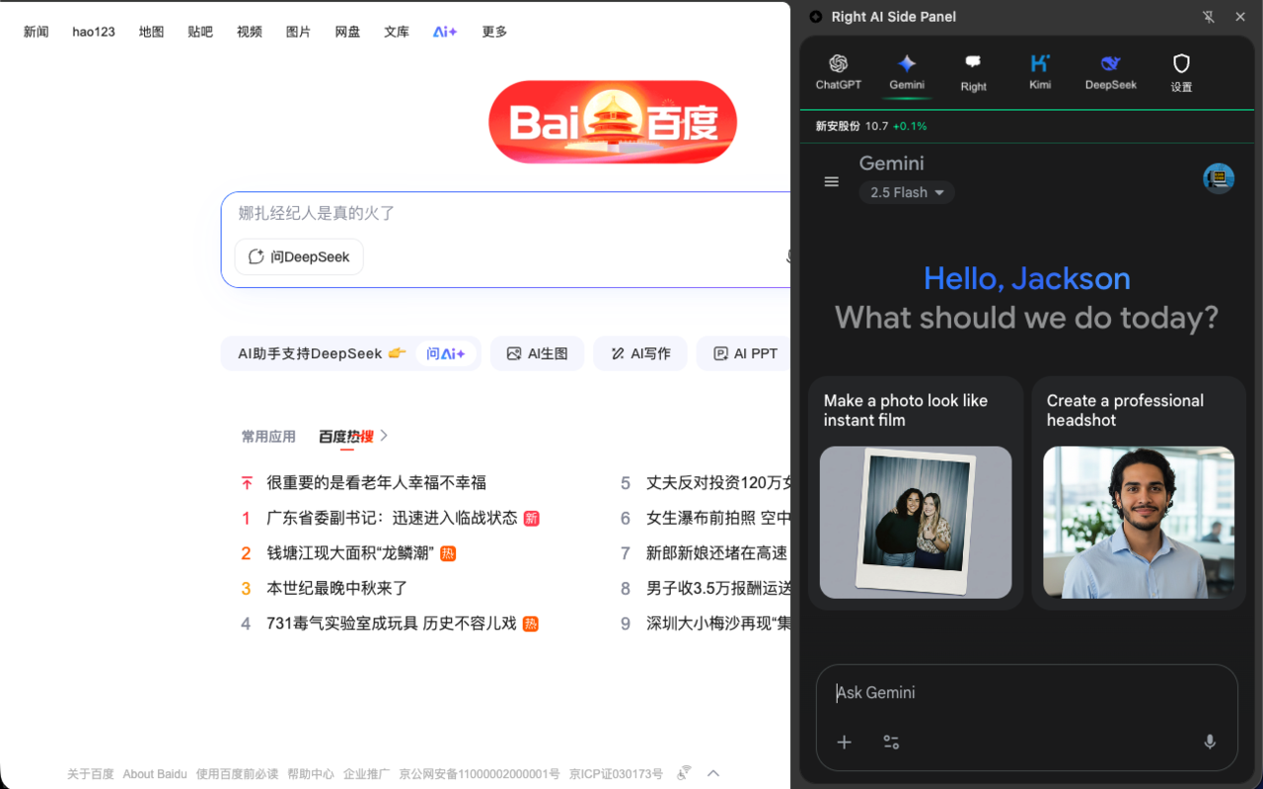The image size is (1263, 789).
Task: Open 文库 in top nav
Action: click(397, 32)
